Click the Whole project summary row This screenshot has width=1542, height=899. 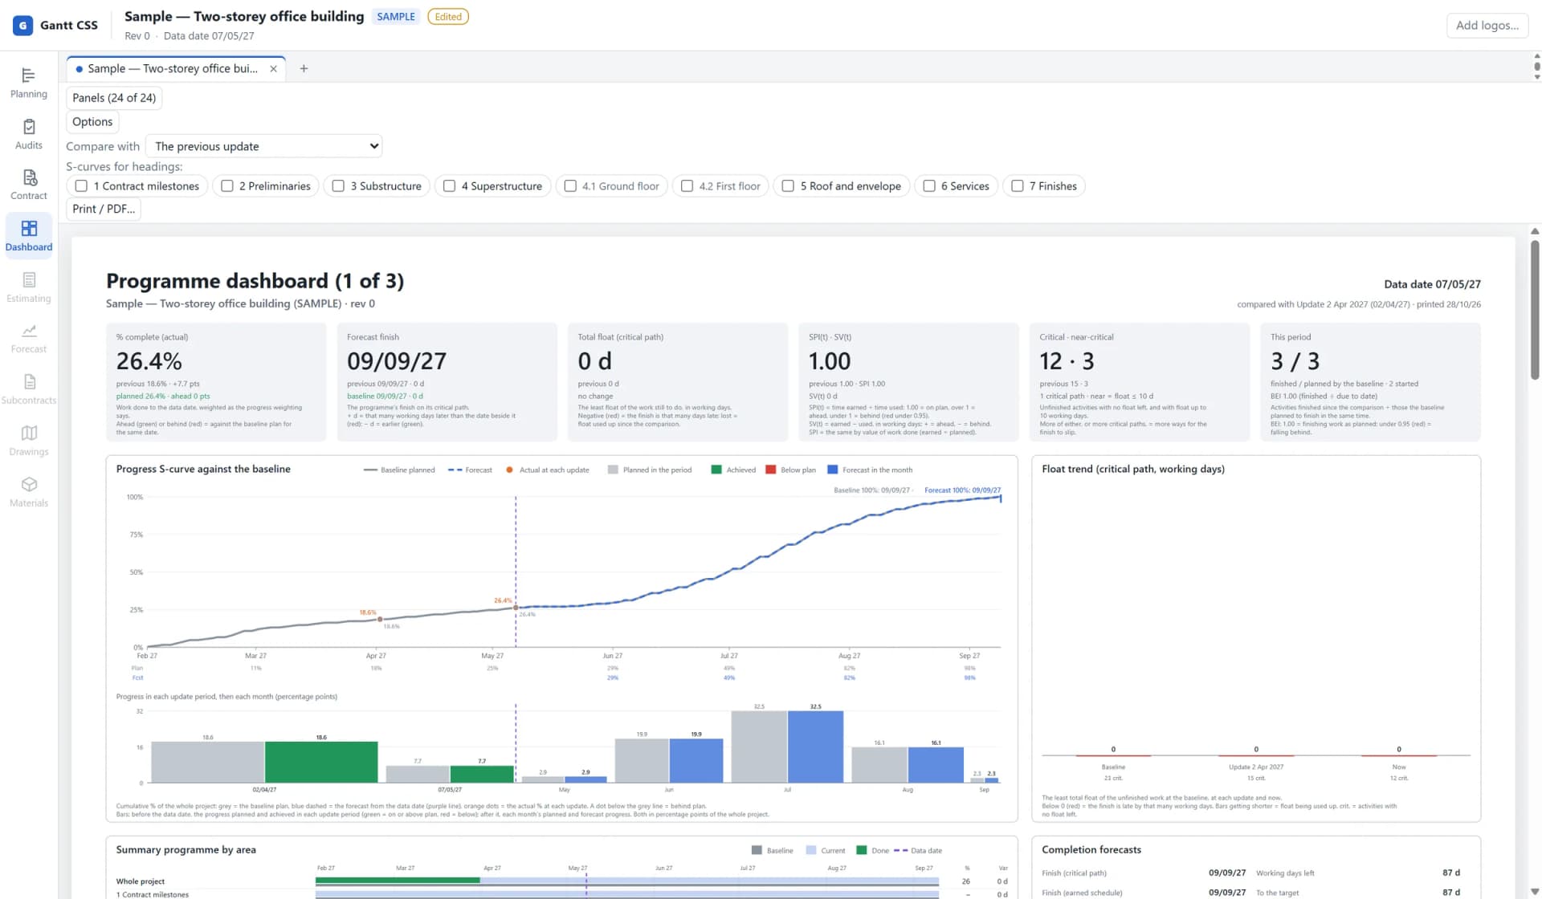tap(561, 881)
